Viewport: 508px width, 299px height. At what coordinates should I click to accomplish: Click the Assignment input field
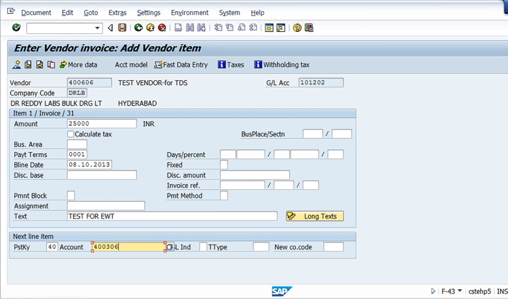pyautogui.click(x=106, y=206)
